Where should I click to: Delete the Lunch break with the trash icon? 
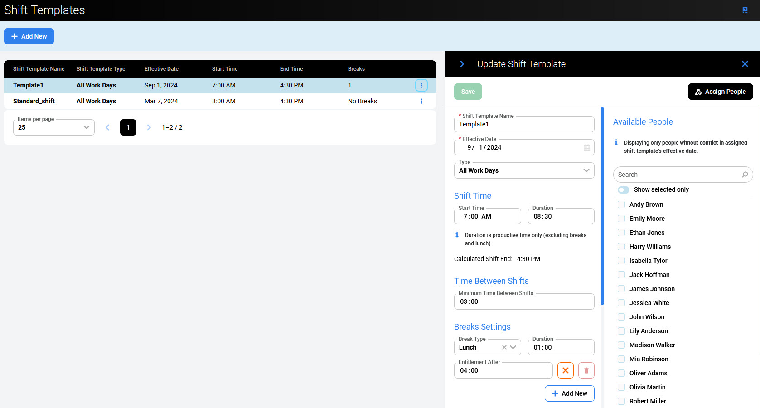(x=586, y=370)
